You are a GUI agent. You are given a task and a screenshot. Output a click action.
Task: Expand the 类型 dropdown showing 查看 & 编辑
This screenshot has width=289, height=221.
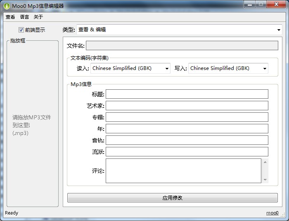(179, 30)
